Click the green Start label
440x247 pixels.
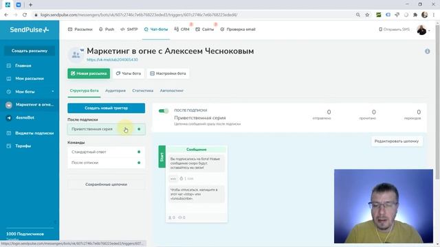[162, 156]
